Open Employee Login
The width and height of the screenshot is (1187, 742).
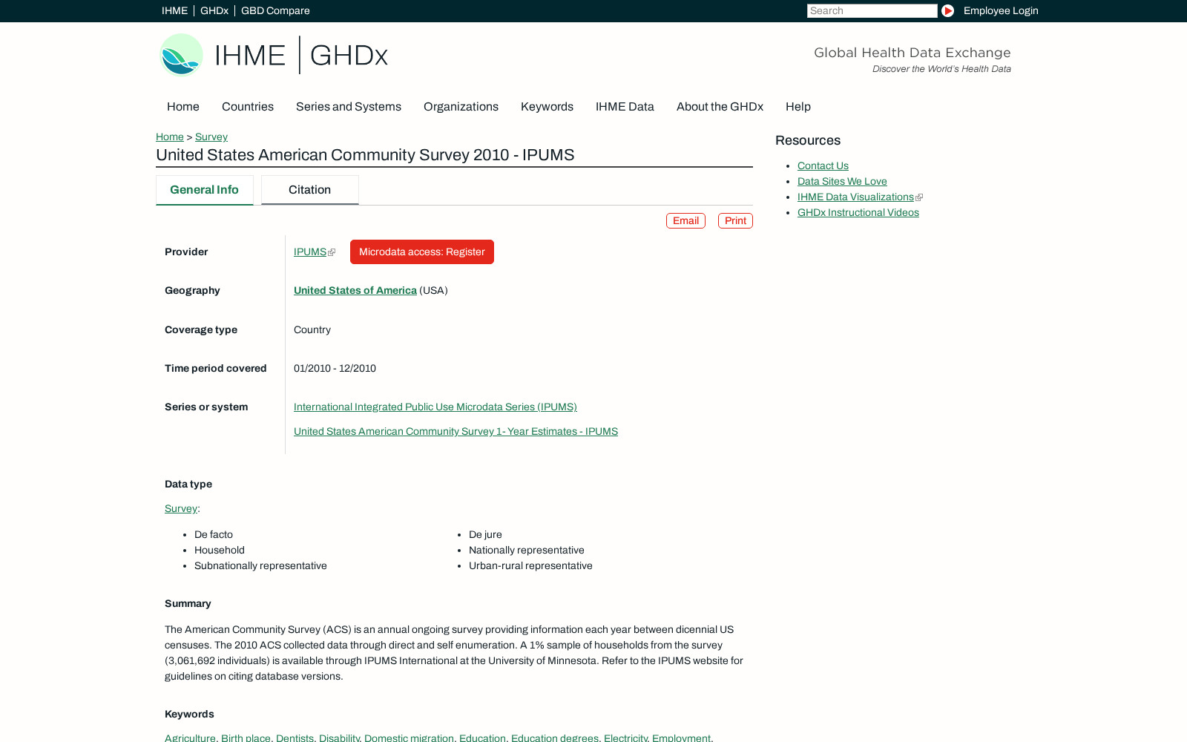point(1001,10)
